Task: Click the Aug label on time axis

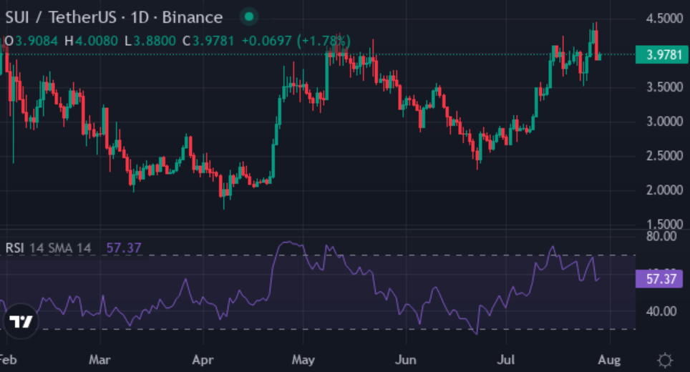Action: coord(609,360)
